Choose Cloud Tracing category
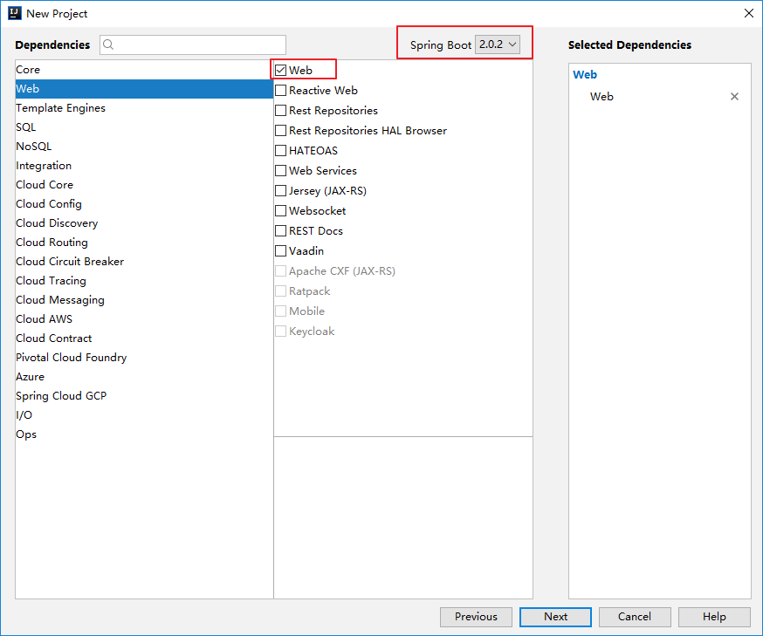 tap(144, 281)
